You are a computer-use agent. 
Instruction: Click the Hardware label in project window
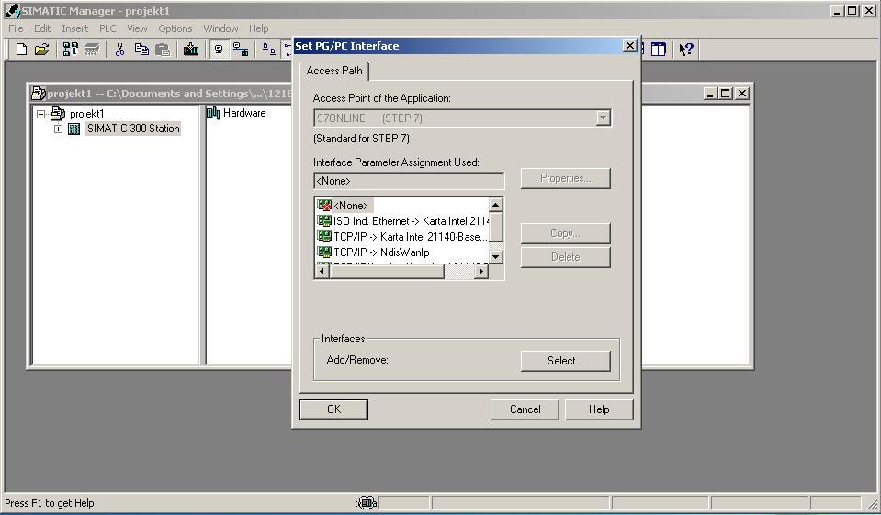244,113
